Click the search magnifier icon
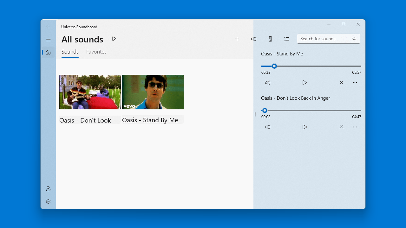406x228 pixels. (354, 39)
